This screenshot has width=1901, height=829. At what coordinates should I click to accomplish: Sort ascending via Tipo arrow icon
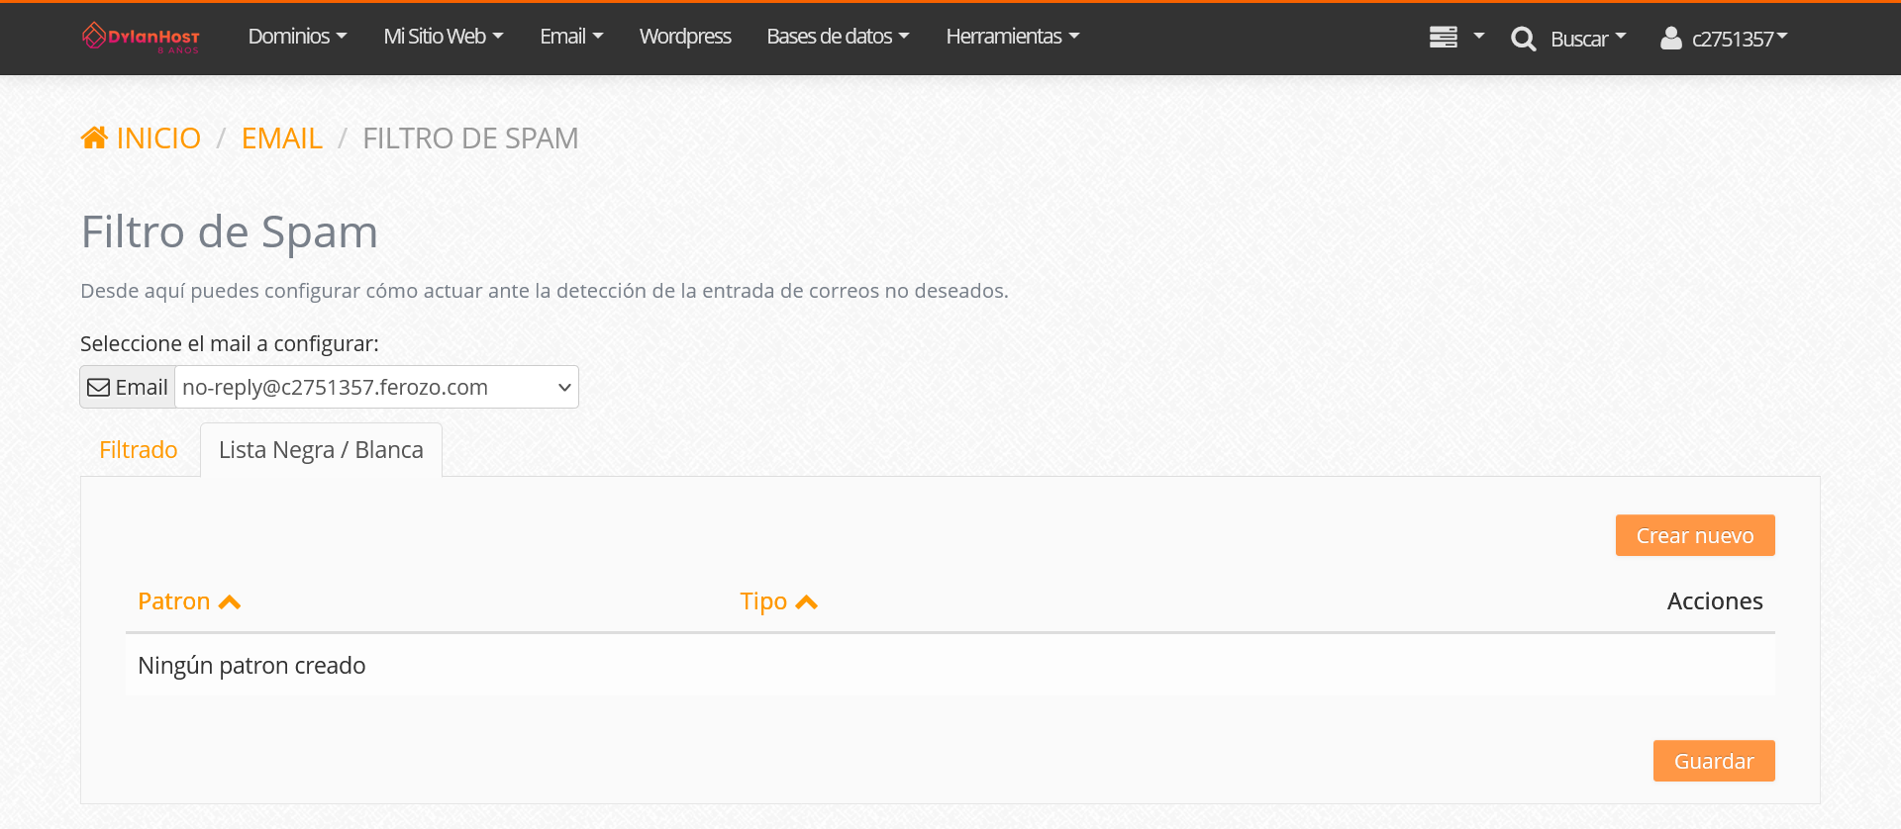pyautogui.click(x=807, y=601)
